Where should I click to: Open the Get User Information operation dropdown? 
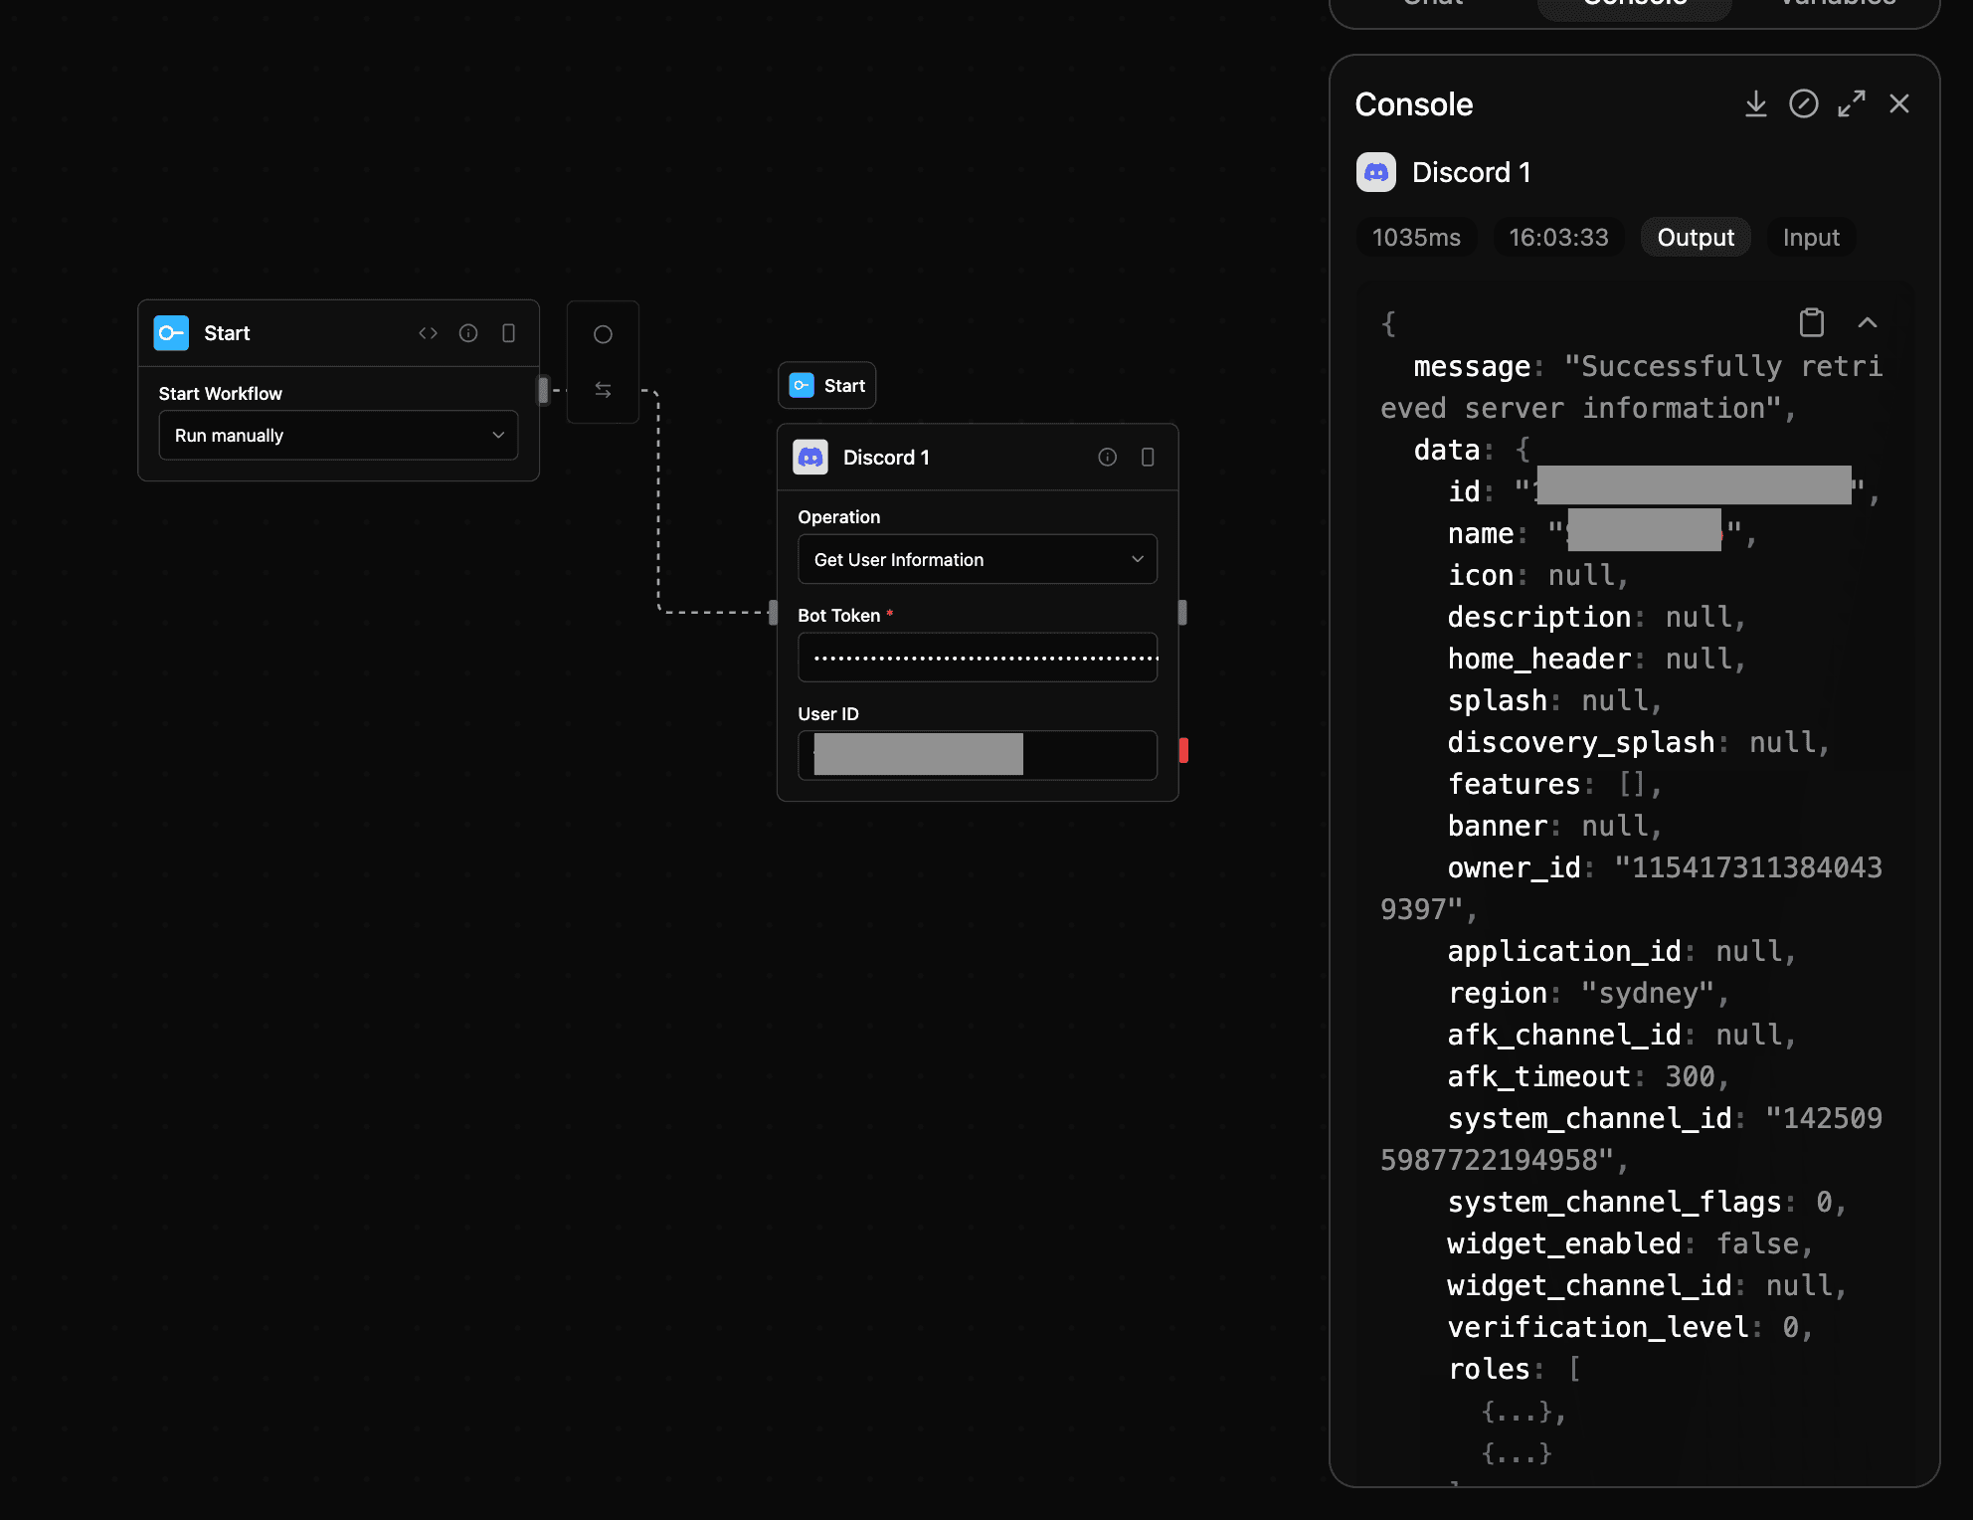pos(977,559)
